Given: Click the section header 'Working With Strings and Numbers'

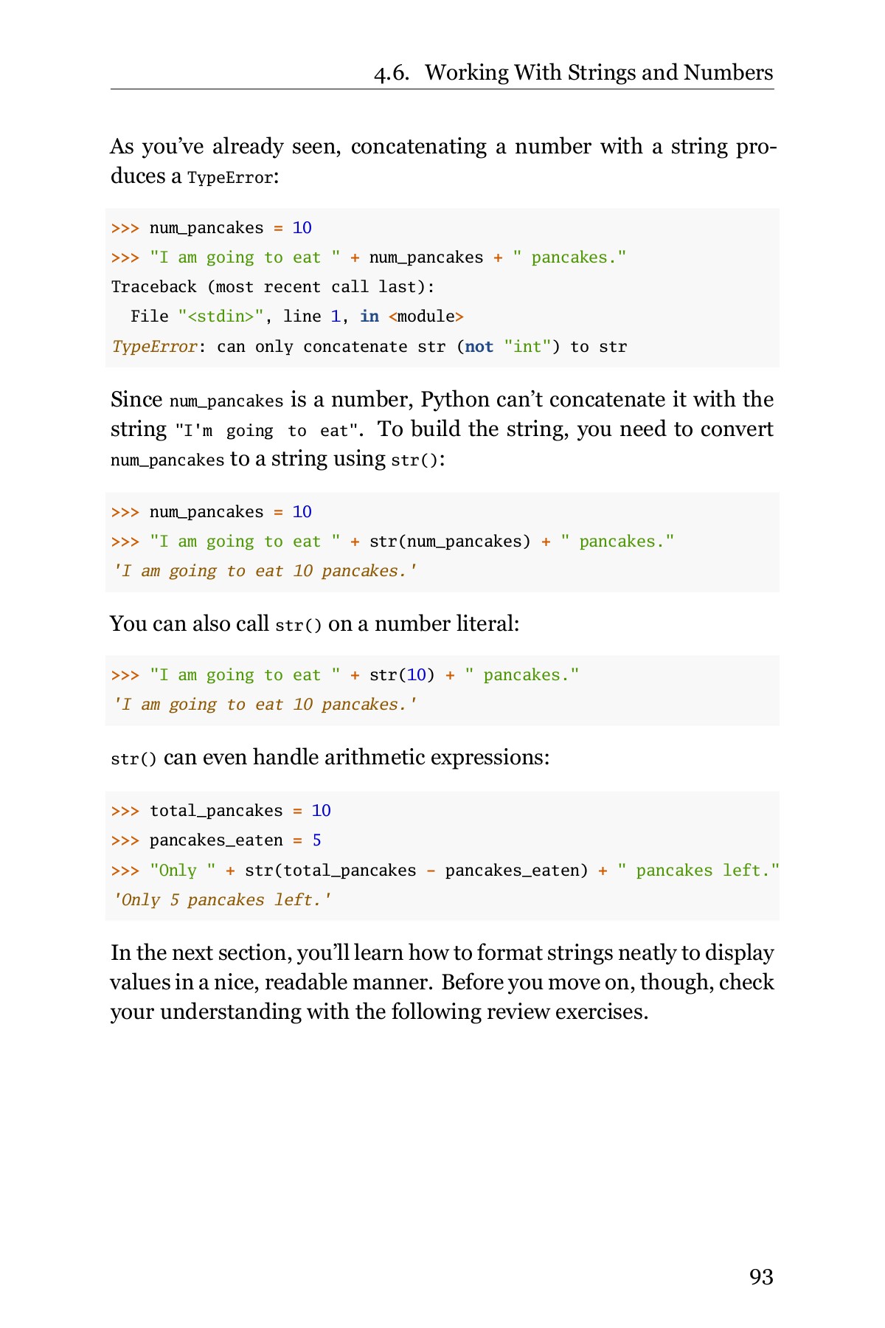Looking at the screenshot, I should pos(598,72).
